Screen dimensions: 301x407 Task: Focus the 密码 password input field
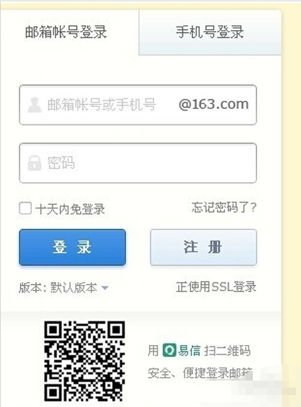tap(138, 163)
